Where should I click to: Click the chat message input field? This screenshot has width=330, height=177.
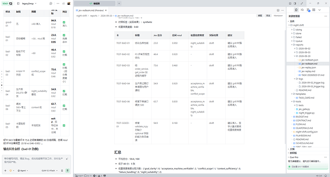click(x=33, y=160)
